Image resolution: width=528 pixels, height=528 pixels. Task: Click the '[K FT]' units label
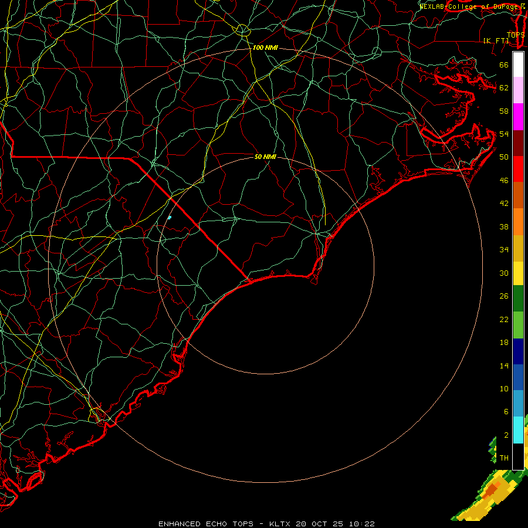496,40
